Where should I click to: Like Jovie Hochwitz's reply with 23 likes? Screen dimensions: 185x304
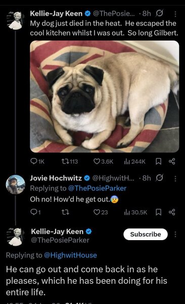point(101,212)
